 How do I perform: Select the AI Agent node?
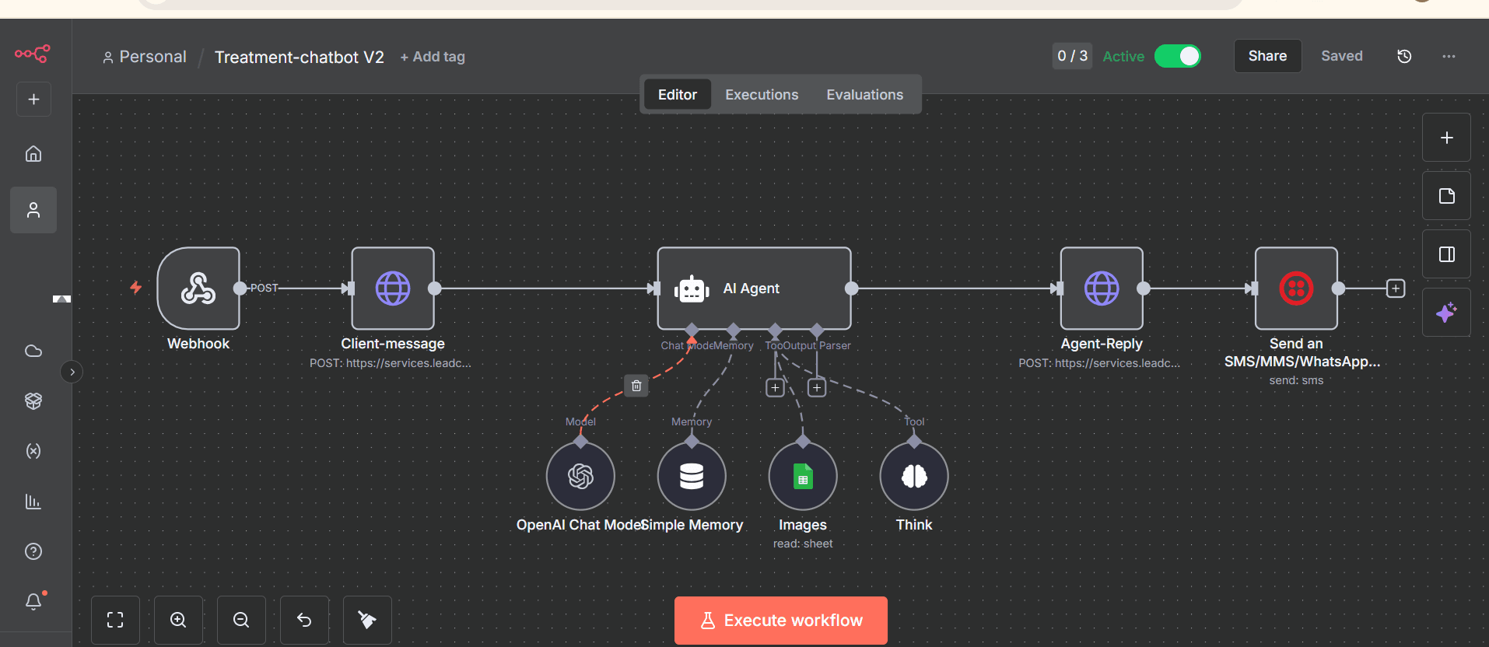click(x=754, y=289)
